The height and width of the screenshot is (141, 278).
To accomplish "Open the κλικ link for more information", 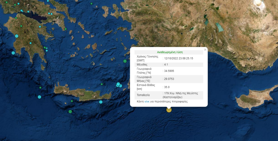I will [147, 101].
